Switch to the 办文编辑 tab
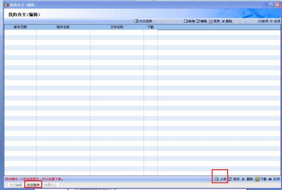 15,185
